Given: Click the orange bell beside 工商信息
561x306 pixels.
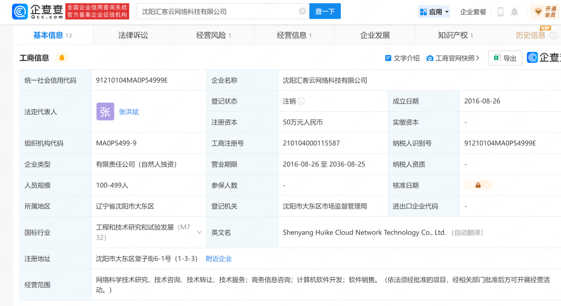Looking at the screenshot, I should [62, 57].
